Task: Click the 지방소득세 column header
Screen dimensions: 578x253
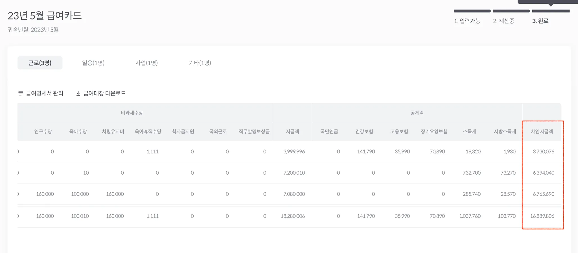Action: [x=505, y=131]
